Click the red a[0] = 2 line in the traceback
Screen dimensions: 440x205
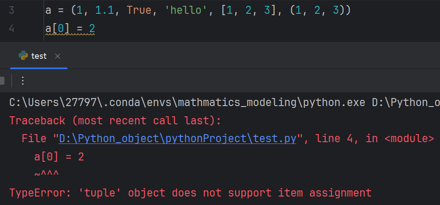59,157
